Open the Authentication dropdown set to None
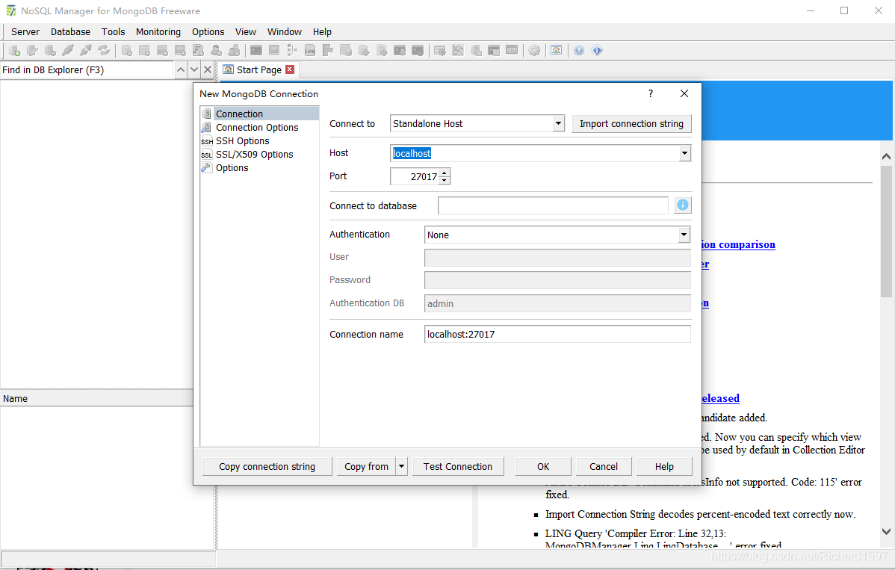 [x=684, y=235]
